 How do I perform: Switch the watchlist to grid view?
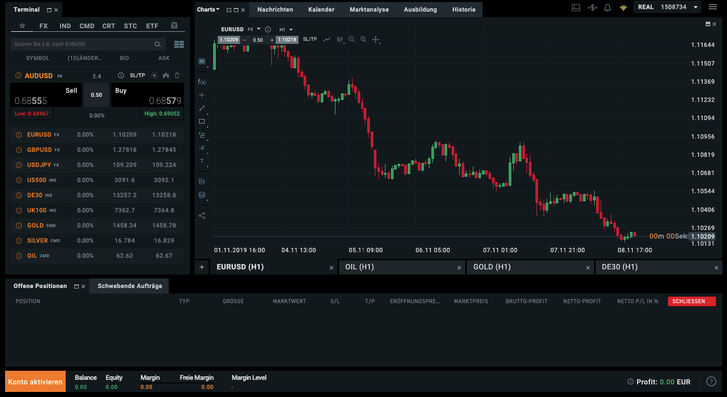click(x=179, y=44)
